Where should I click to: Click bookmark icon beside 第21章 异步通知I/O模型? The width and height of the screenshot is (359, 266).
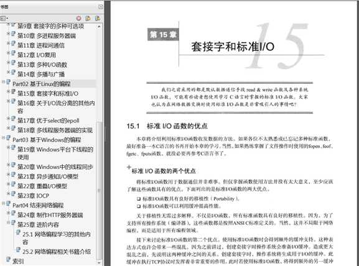[x=13, y=175]
